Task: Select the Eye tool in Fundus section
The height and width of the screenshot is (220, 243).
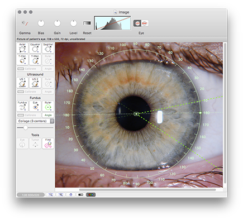Action: [x=35, y=106]
